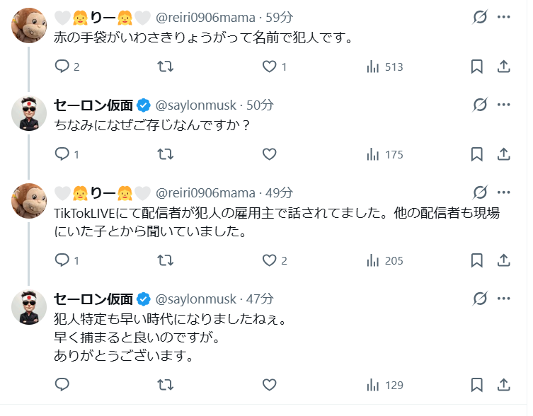The width and height of the screenshot is (533, 416).
Task: Repost the first tweet about 赤の手袋
Action: coord(164,67)
